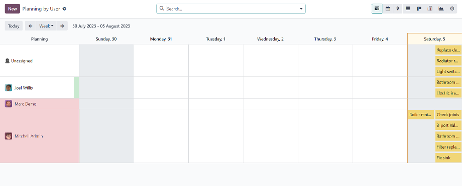Switch to the List view icon

tap(408, 9)
